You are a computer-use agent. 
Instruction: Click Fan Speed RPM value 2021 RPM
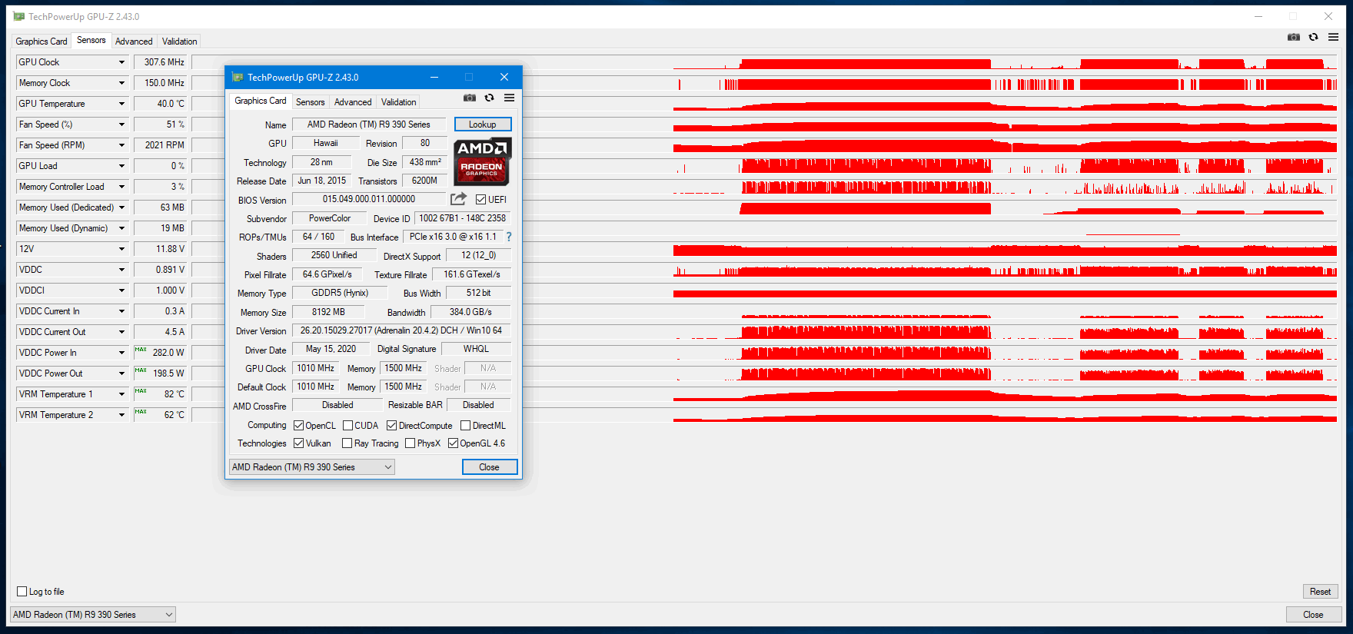click(x=161, y=145)
